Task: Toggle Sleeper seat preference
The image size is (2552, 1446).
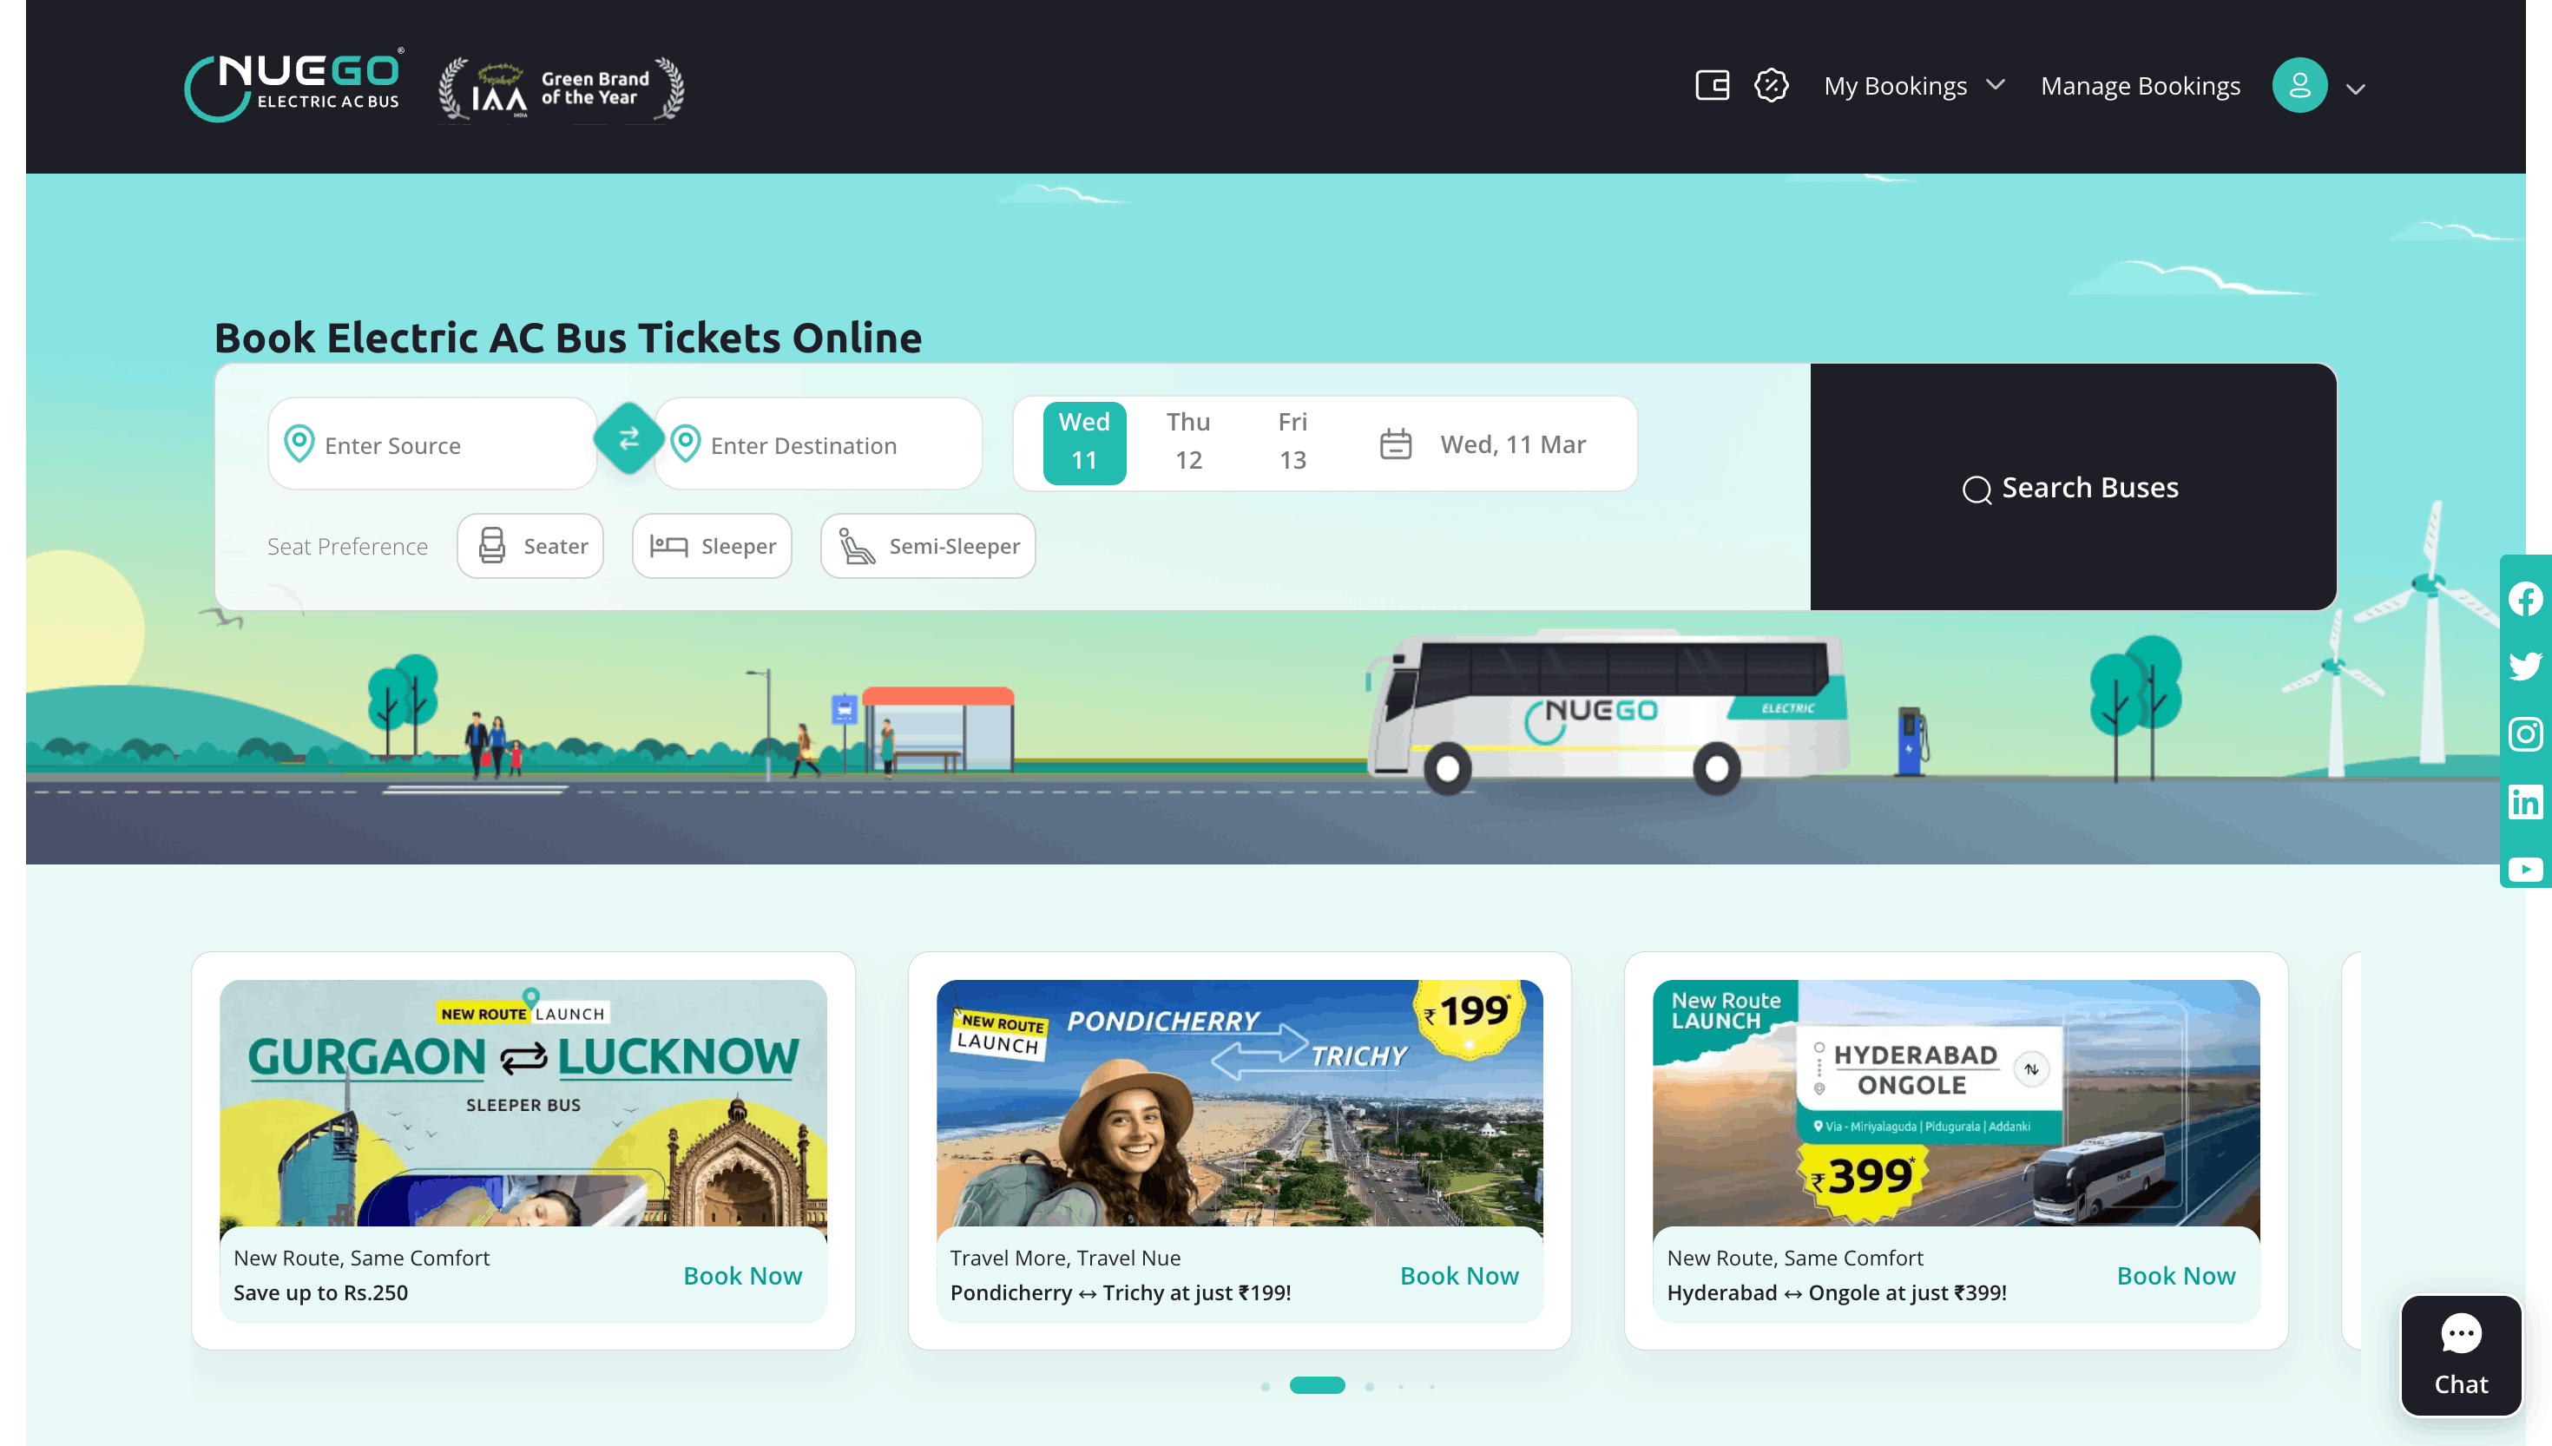Action: coord(712,546)
